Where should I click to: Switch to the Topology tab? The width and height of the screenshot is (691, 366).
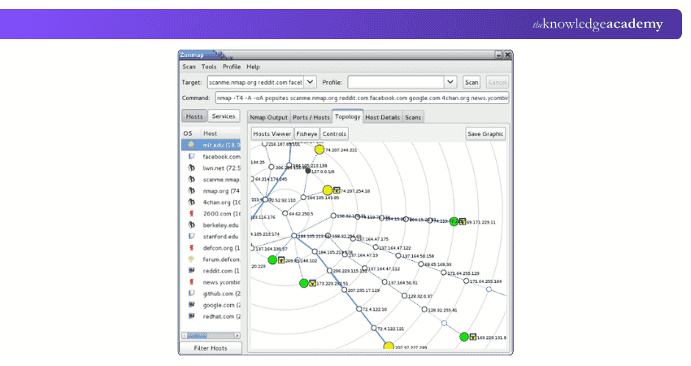[348, 116]
